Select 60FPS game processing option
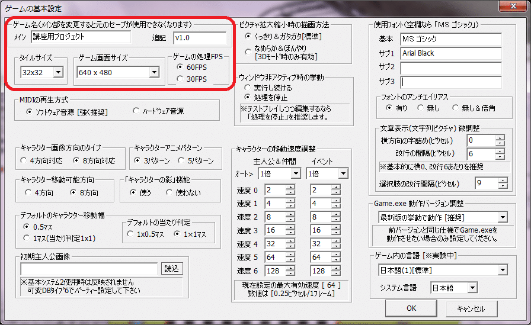Image resolution: width=531 pixels, height=325 pixels. pyautogui.click(x=180, y=67)
